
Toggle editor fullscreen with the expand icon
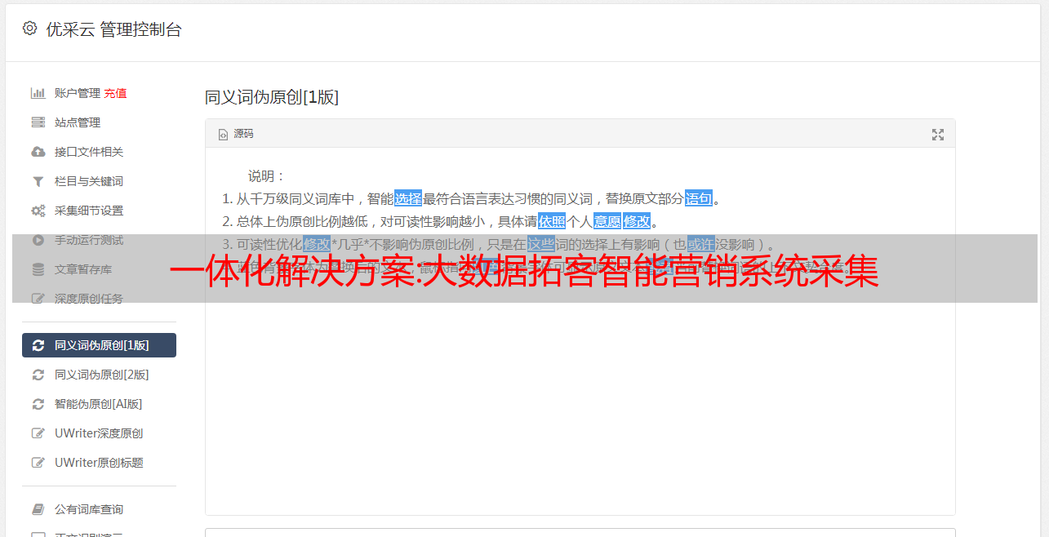[938, 135]
